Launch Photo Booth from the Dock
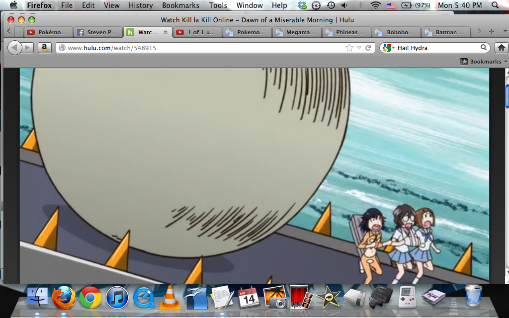The image size is (509, 318). (x=301, y=297)
